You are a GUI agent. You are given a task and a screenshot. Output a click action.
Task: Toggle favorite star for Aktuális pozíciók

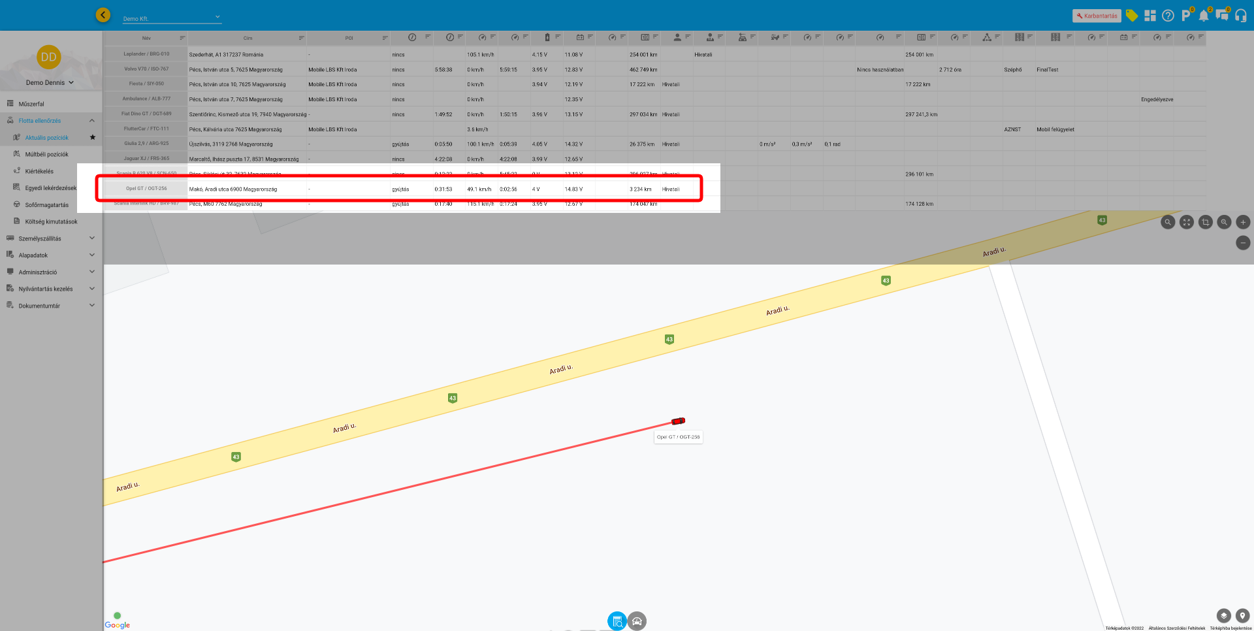93,137
